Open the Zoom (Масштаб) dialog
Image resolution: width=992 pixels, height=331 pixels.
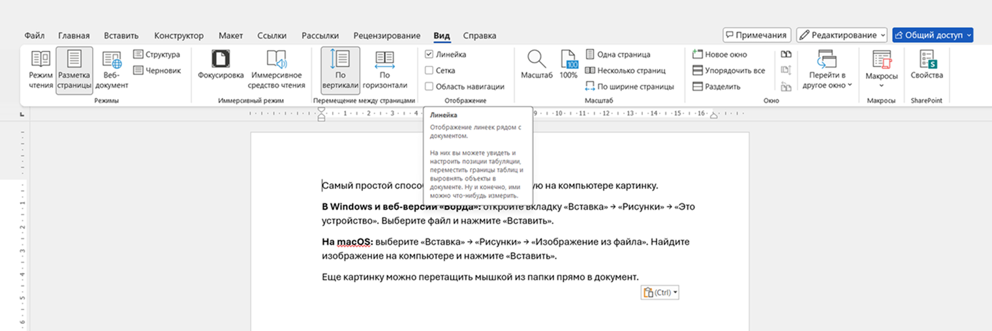(536, 65)
